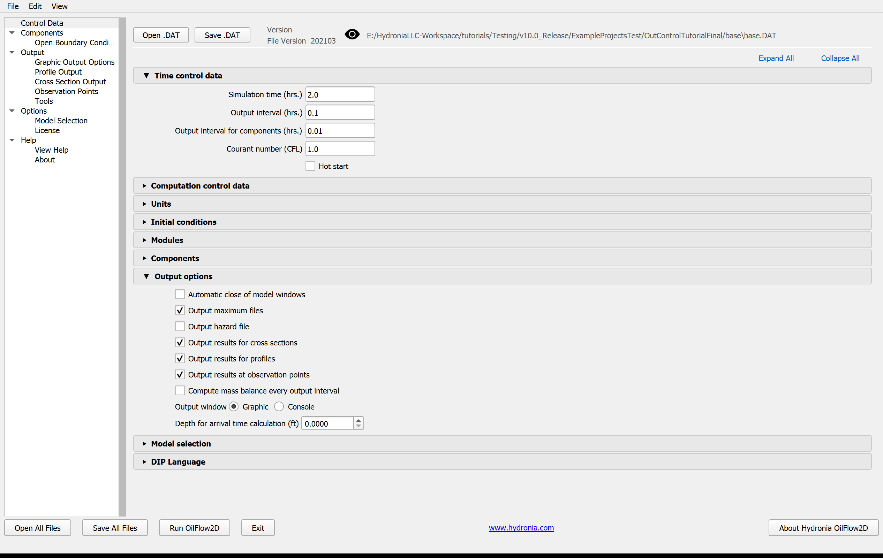Collapse the Time control data section
Image resolution: width=883 pixels, height=558 pixels.
[x=502, y=76]
